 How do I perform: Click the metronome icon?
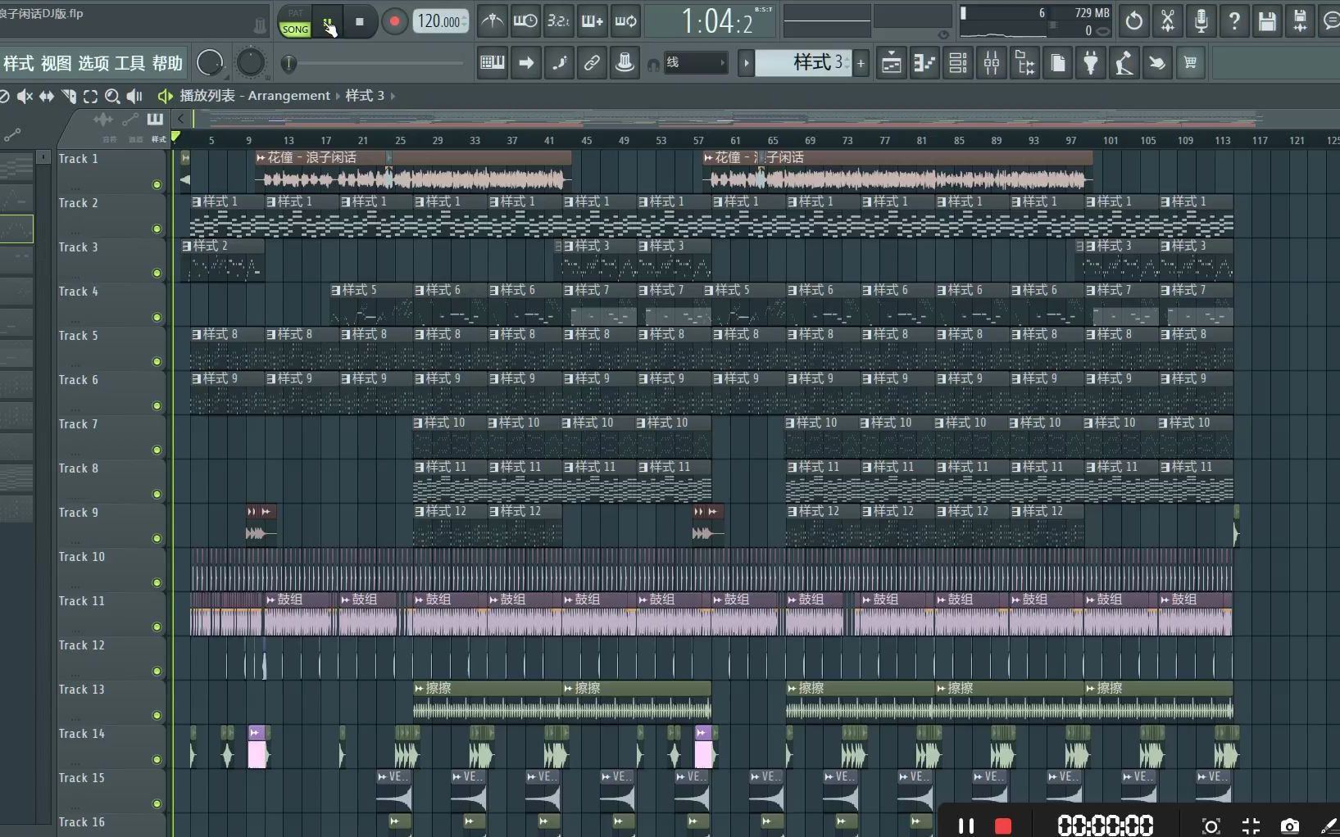492,21
